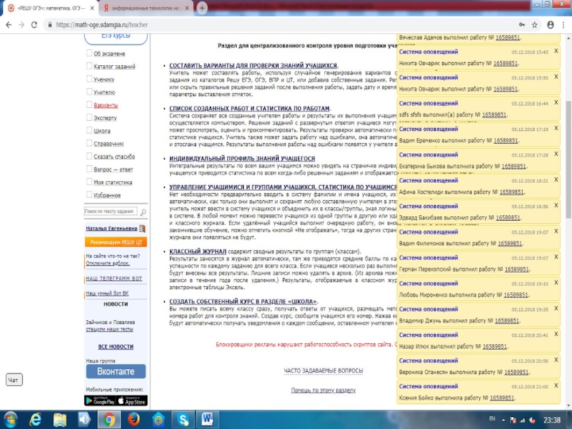Click the Рекомендуем РЕШУ ЦТ button
Viewport: 572px width, 429px height.
[x=116, y=242]
